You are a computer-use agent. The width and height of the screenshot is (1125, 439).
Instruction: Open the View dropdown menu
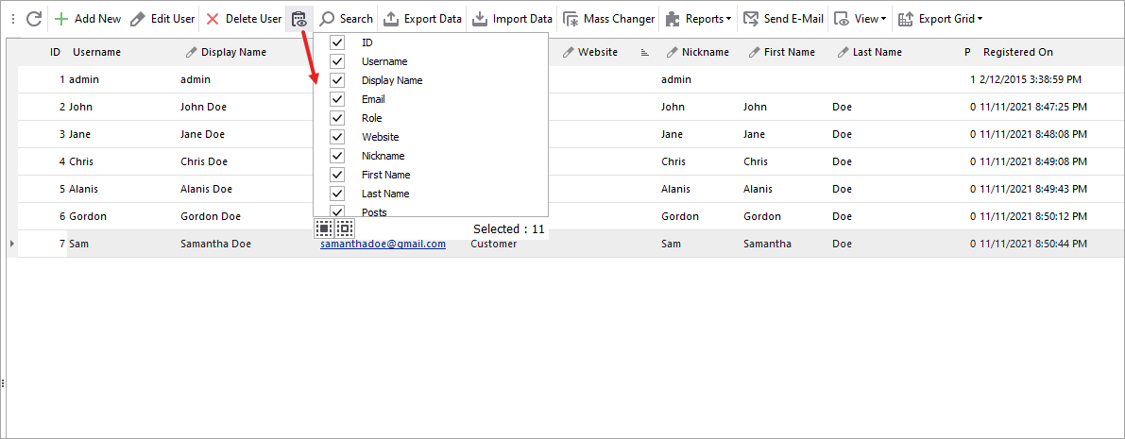click(860, 19)
